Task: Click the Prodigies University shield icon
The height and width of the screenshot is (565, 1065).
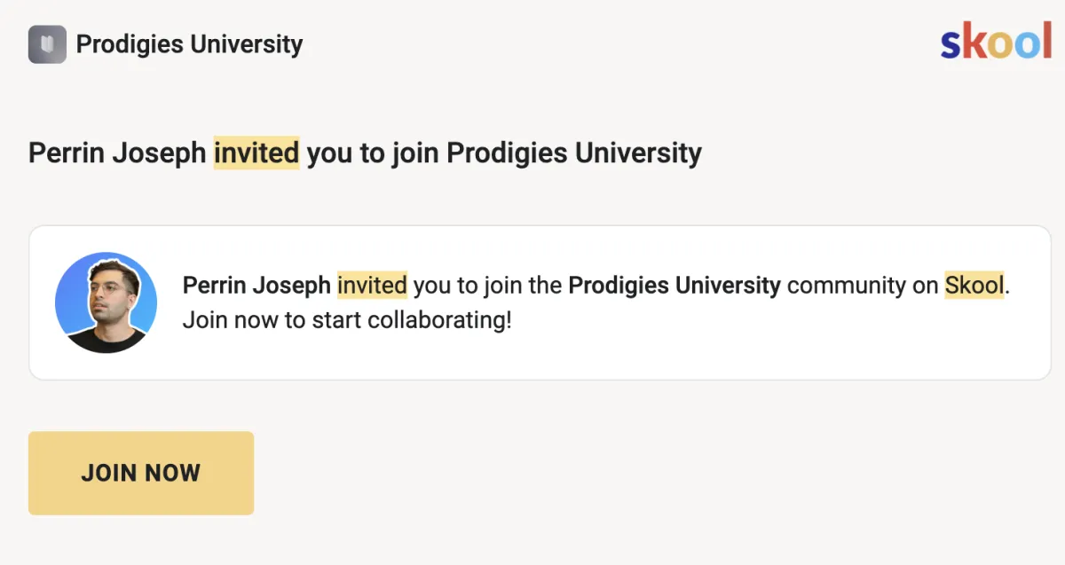Action: pos(47,44)
